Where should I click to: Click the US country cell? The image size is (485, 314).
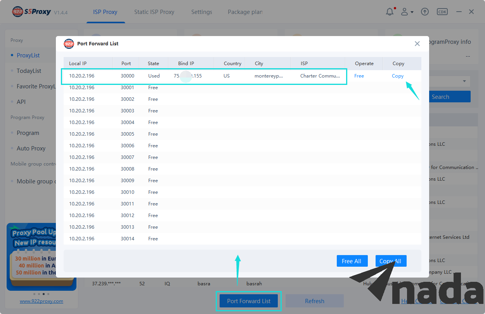[227, 76]
